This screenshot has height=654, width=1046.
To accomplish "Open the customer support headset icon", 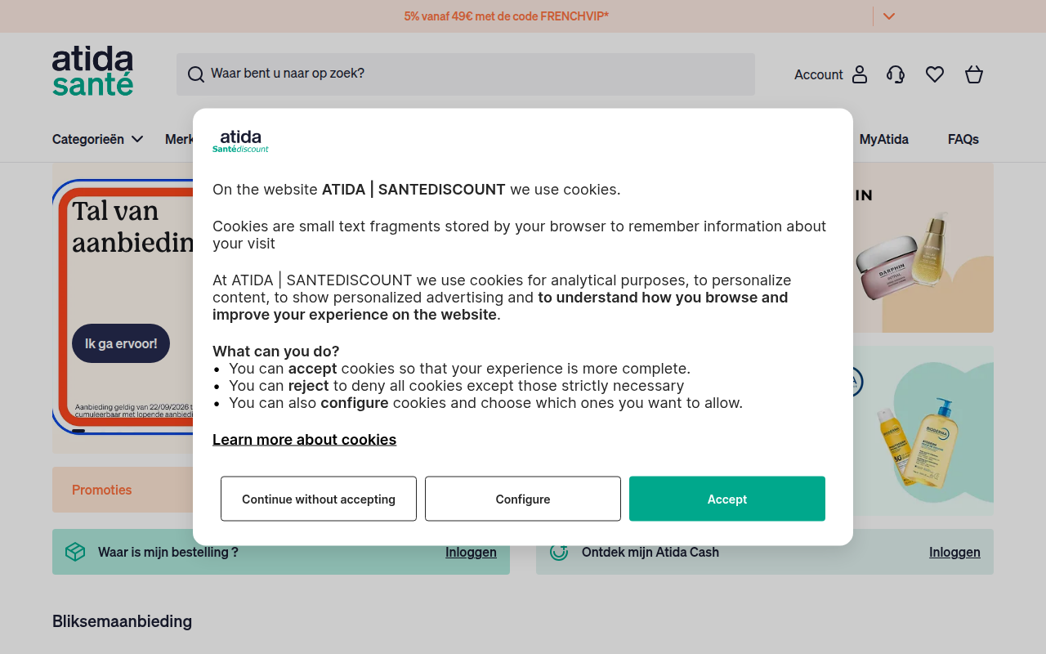I will [896, 74].
